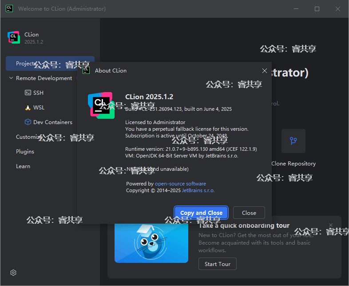Open the settings gear at bottom left
The image size is (349, 286).
[13, 273]
